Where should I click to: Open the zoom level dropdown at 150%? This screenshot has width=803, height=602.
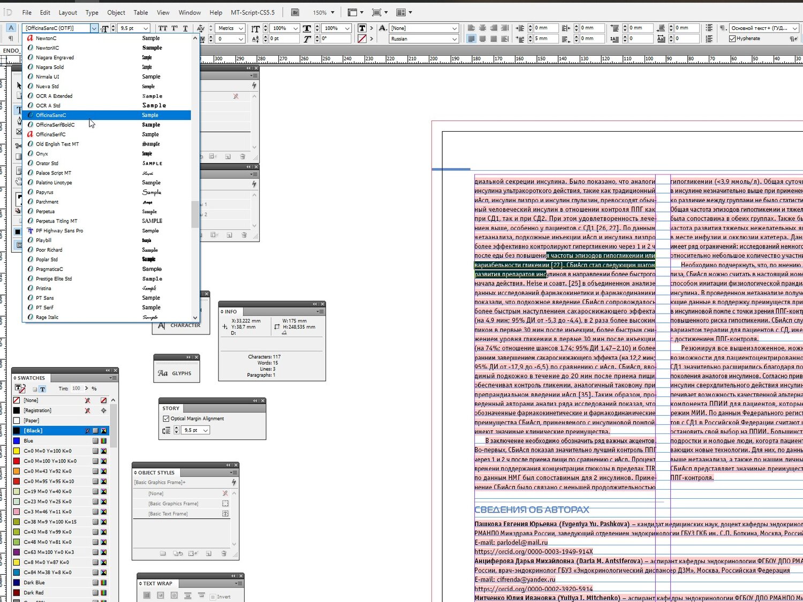pyautogui.click(x=332, y=12)
